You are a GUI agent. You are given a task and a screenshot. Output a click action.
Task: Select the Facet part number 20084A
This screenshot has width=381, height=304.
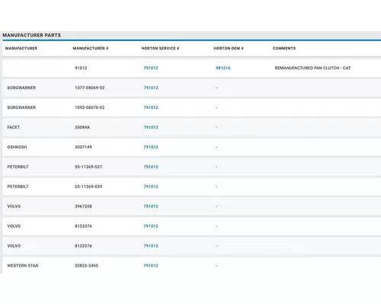82,127
